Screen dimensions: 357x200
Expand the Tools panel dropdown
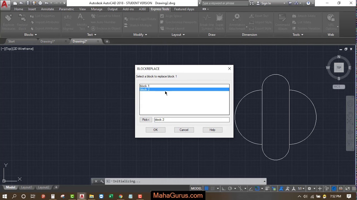click(298, 35)
